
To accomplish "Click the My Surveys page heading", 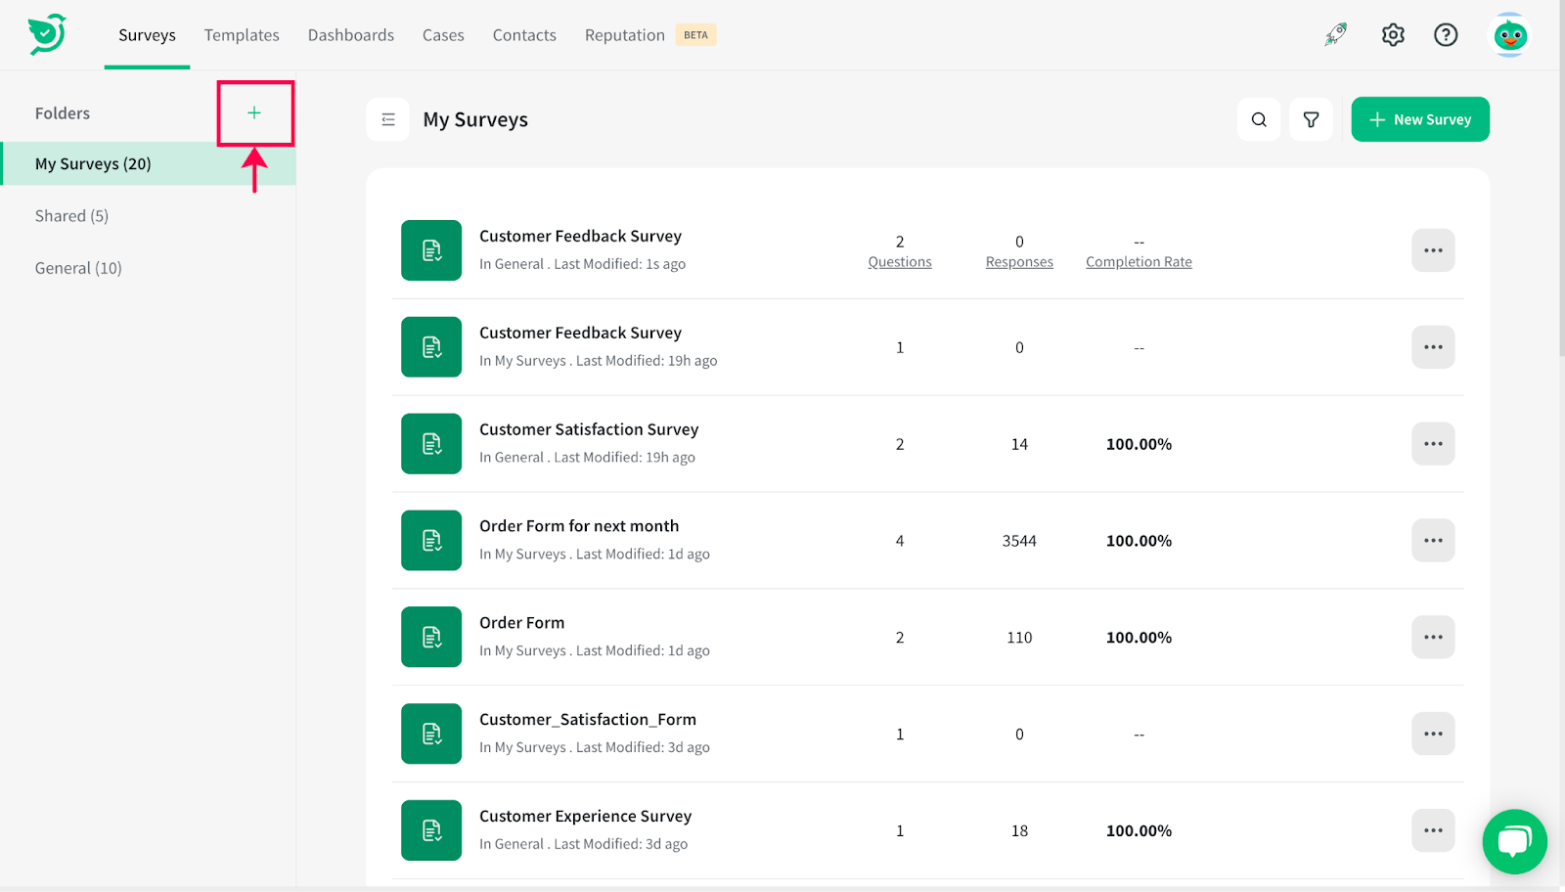I will (475, 119).
